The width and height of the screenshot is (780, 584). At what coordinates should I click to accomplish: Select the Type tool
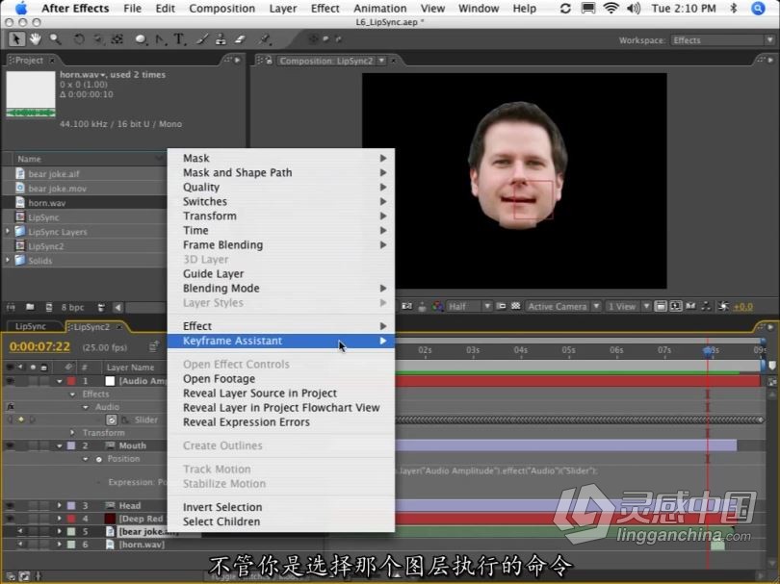tap(178, 39)
